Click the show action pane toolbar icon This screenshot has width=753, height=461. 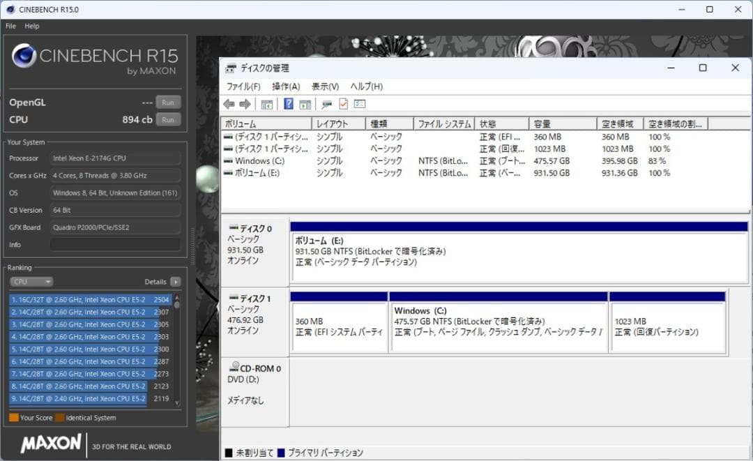point(305,104)
